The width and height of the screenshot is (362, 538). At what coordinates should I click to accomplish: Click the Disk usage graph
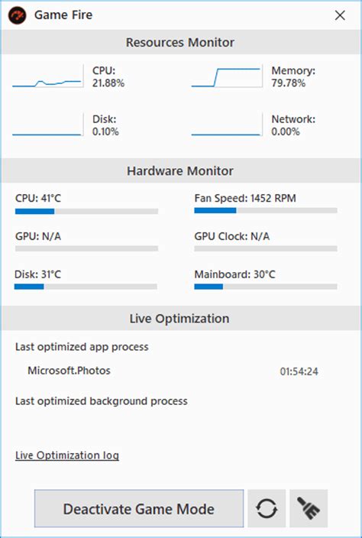pos(47,125)
